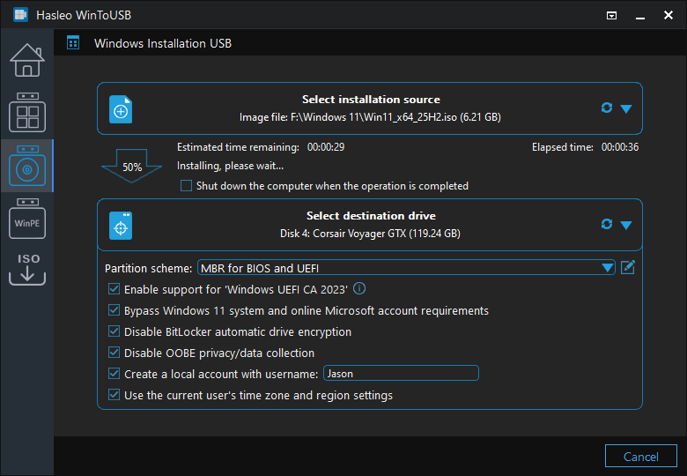Screen dimensions: 687x476
Task: Cancel the installation operation
Action: click(640, 457)
